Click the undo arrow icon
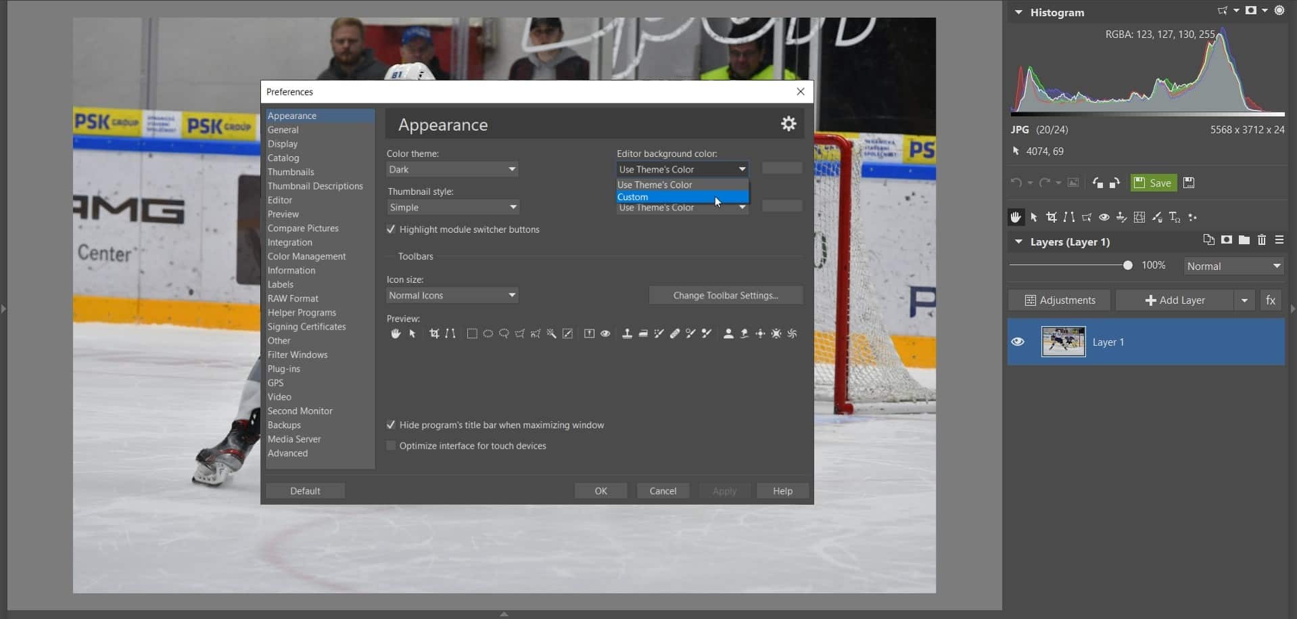The image size is (1297, 619). [1016, 183]
